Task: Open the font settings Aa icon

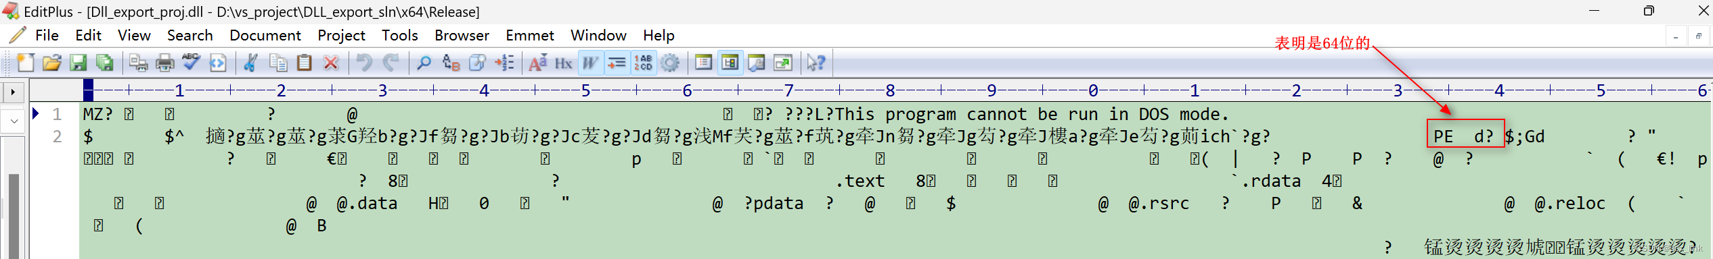Action: click(537, 63)
